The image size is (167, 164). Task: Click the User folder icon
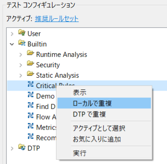(x=22, y=33)
